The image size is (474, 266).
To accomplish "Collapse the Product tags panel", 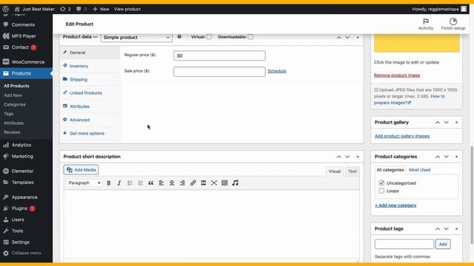I will pos(456,228).
